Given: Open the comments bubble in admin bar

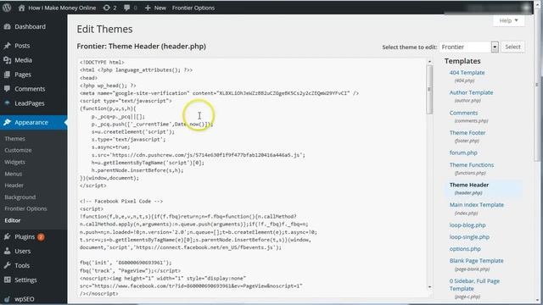Looking at the screenshot, I should coord(126,8).
